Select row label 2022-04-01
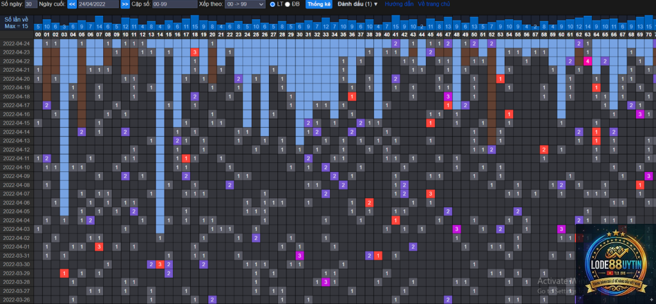Image resolution: width=656 pixels, height=304 pixels. click(x=17, y=246)
